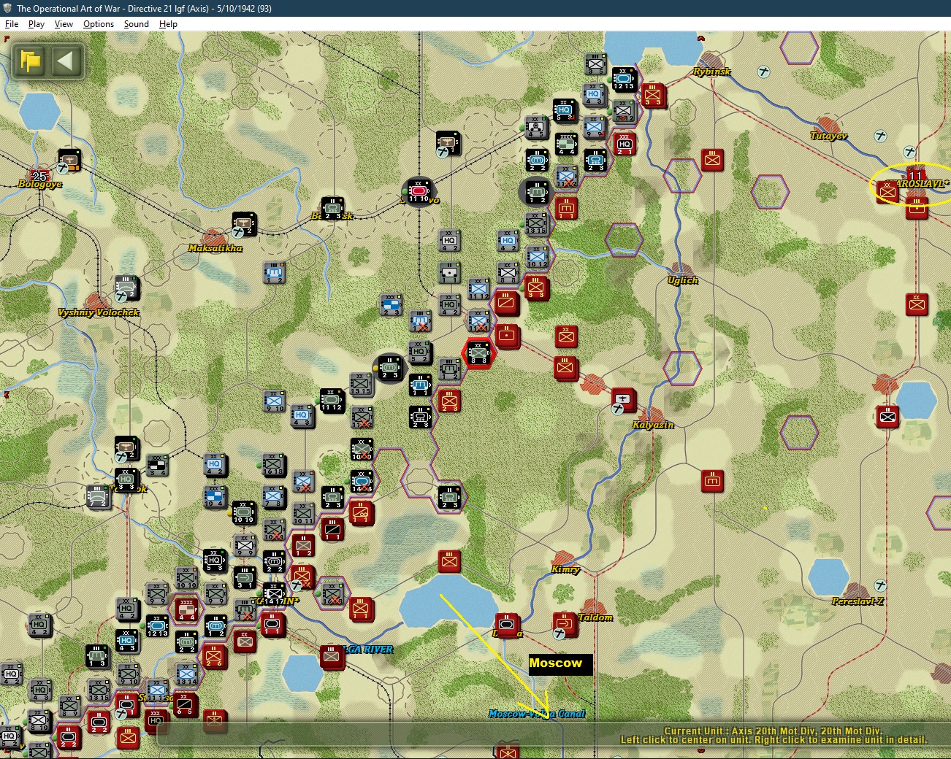This screenshot has height=759, width=951.
Task: Select the pink XXXX 4-4 army unit
Action: [x=186, y=609]
